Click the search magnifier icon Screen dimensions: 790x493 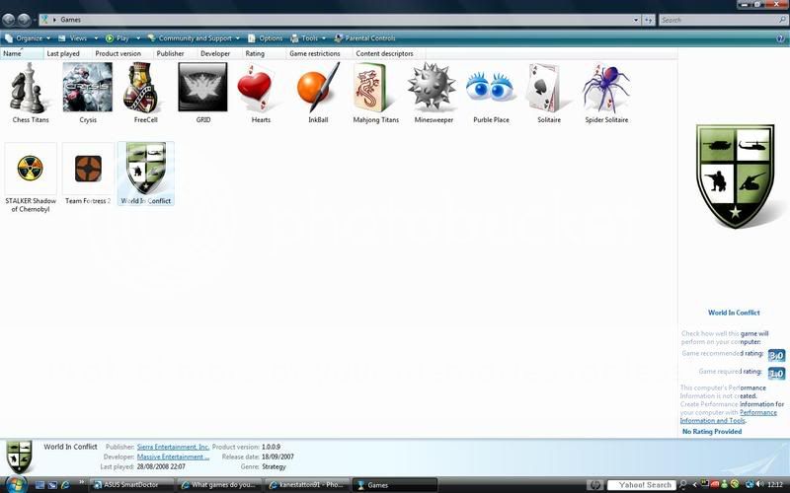point(782,20)
